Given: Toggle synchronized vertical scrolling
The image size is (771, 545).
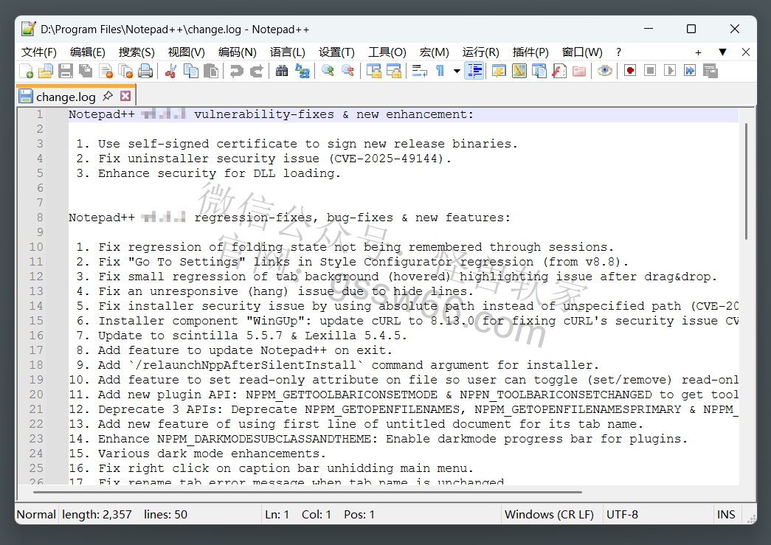Looking at the screenshot, I should click(x=374, y=72).
